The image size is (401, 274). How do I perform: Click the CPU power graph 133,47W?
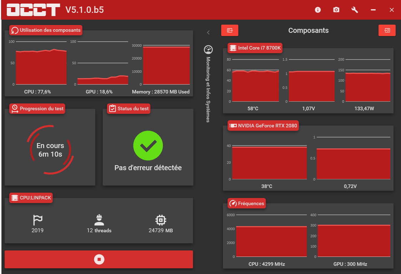368,80
